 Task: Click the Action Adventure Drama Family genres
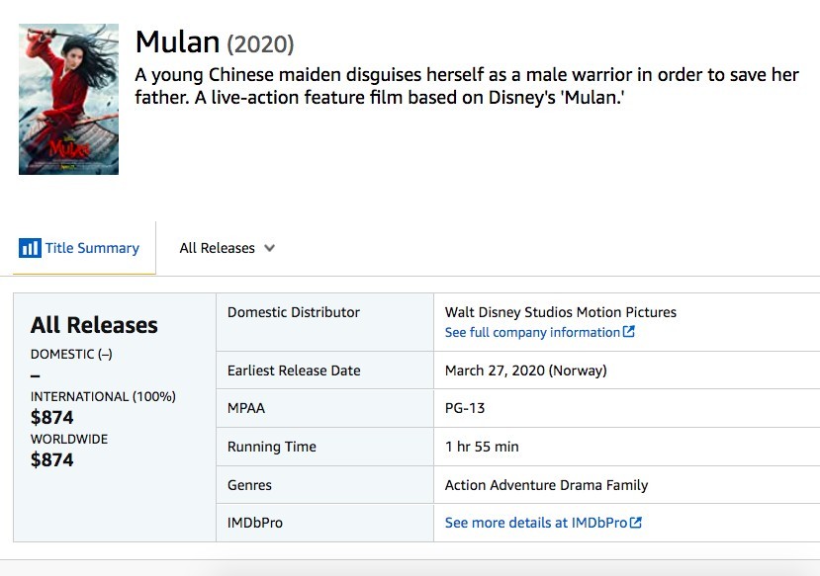click(546, 485)
